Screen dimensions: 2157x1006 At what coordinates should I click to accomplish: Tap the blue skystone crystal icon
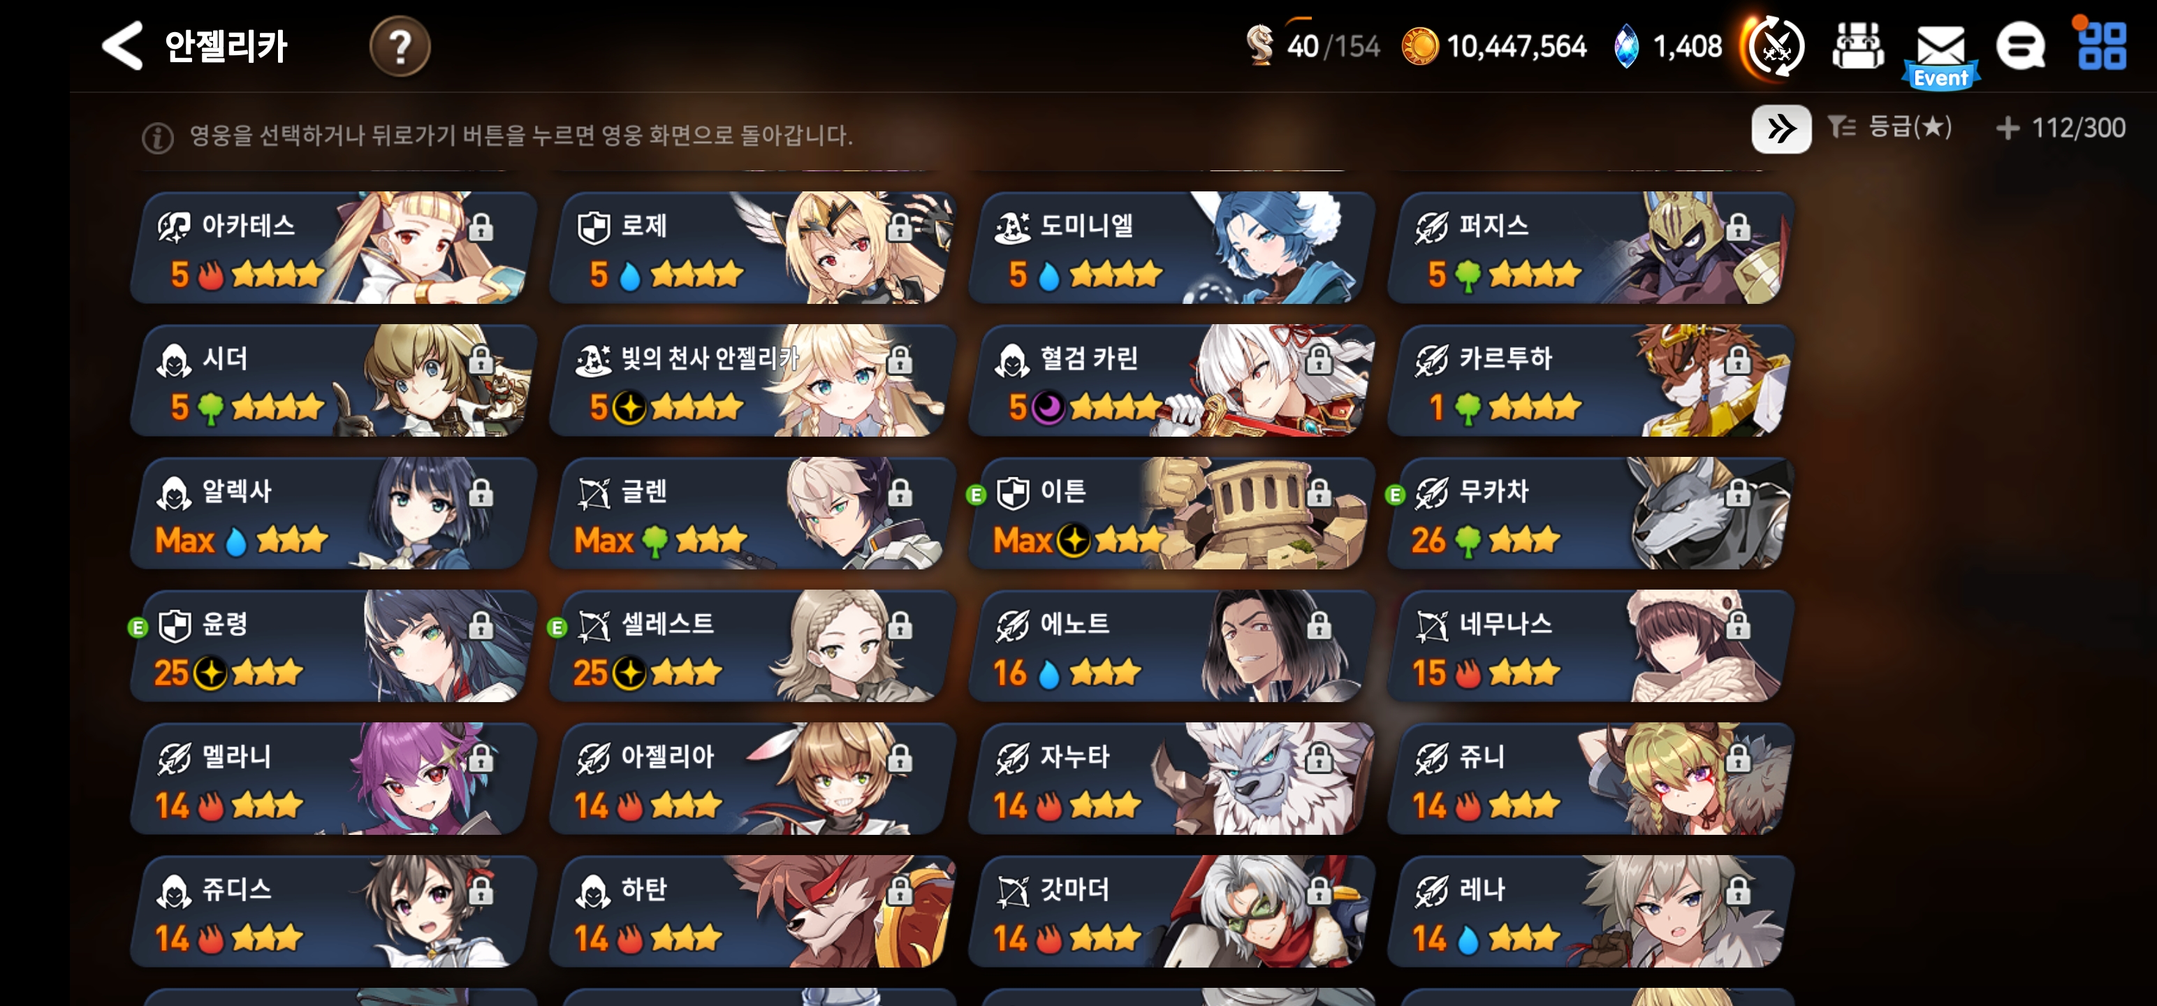click(1625, 46)
